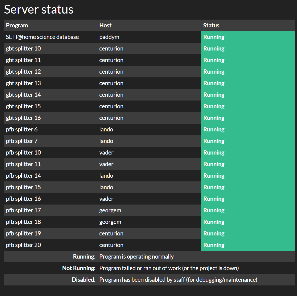Image resolution: width=297 pixels, height=296 pixels.
Task: Select 'pfb splitter 19' row label
Action: point(23,233)
